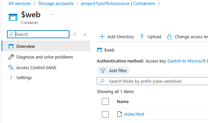Click the funnel icon in Add filter

(103, 71)
